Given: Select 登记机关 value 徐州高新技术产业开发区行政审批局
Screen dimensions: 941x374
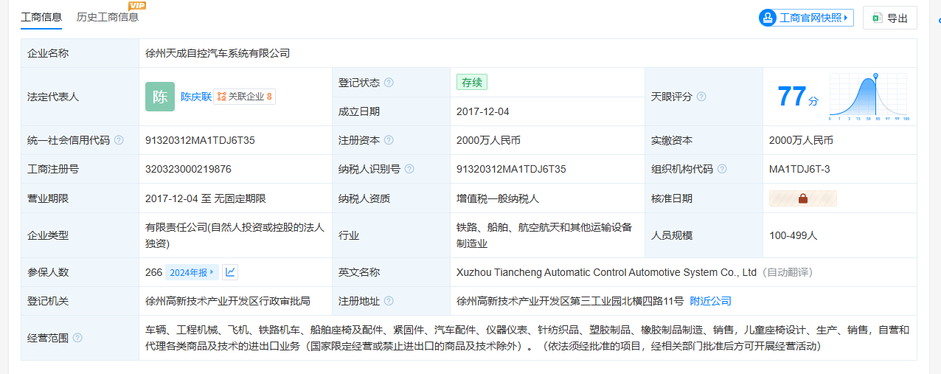Looking at the screenshot, I should pos(228,301).
